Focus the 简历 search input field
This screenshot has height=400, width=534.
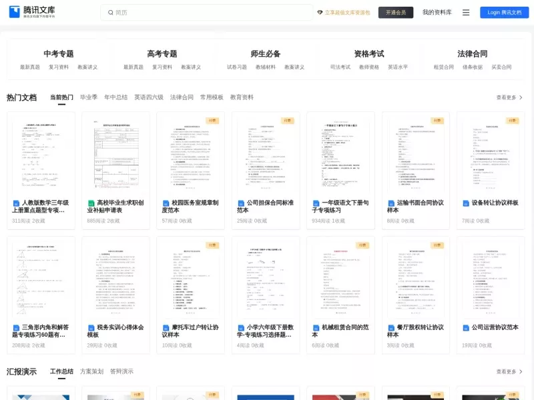(x=207, y=13)
